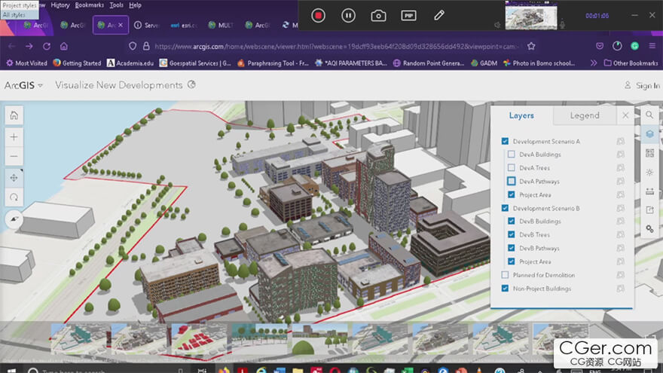Screen dimensions: 663x373
Task: Take a screenshot with camera icon
Action: point(378,16)
